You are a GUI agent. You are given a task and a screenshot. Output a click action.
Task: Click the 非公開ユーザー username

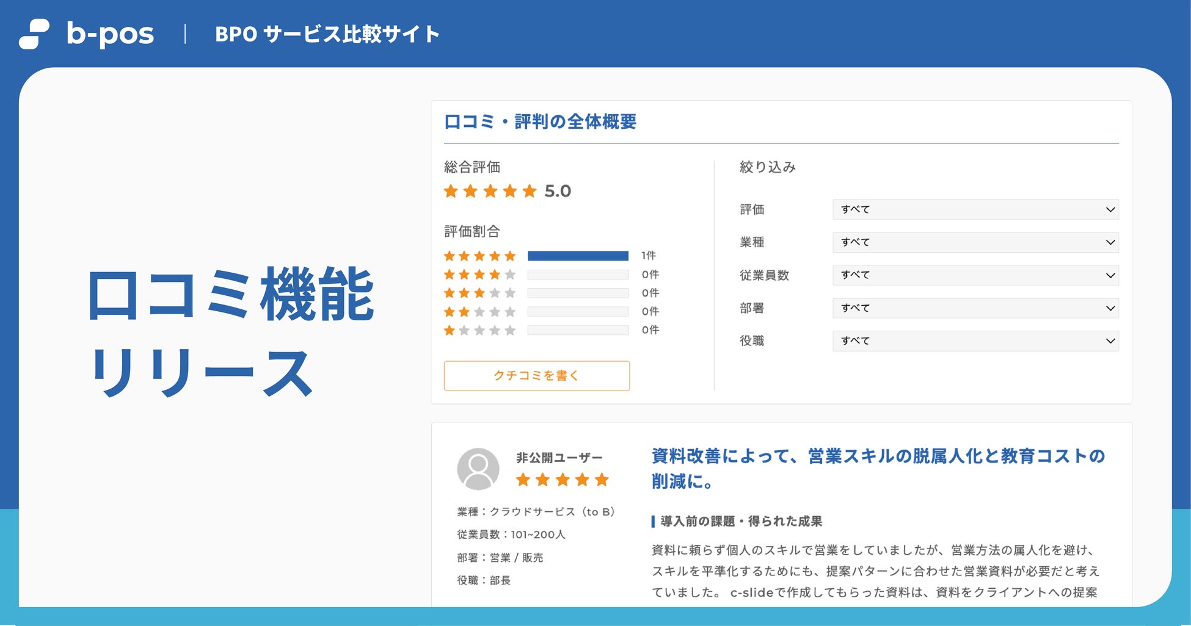click(559, 458)
